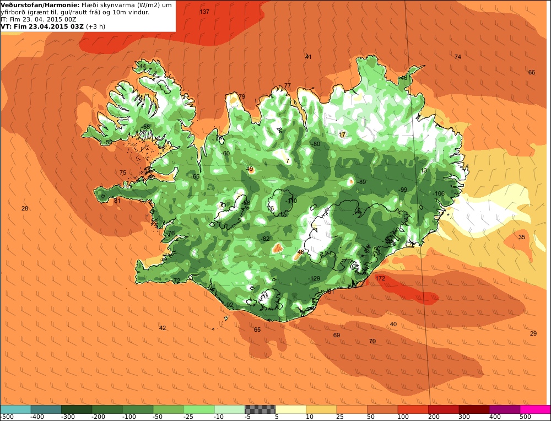Click the '-89' flux value on the map
The width and height of the screenshot is (551, 421).
pos(361,182)
